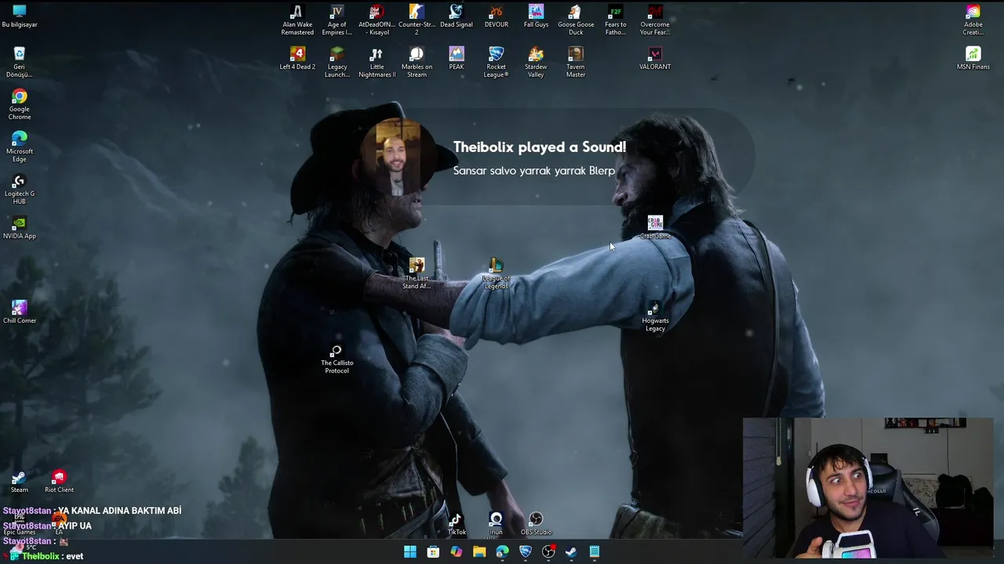Screen dimensions: 1004x564
Task: Select Fall Guys desktop icon
Action: (x=536, y=17)
